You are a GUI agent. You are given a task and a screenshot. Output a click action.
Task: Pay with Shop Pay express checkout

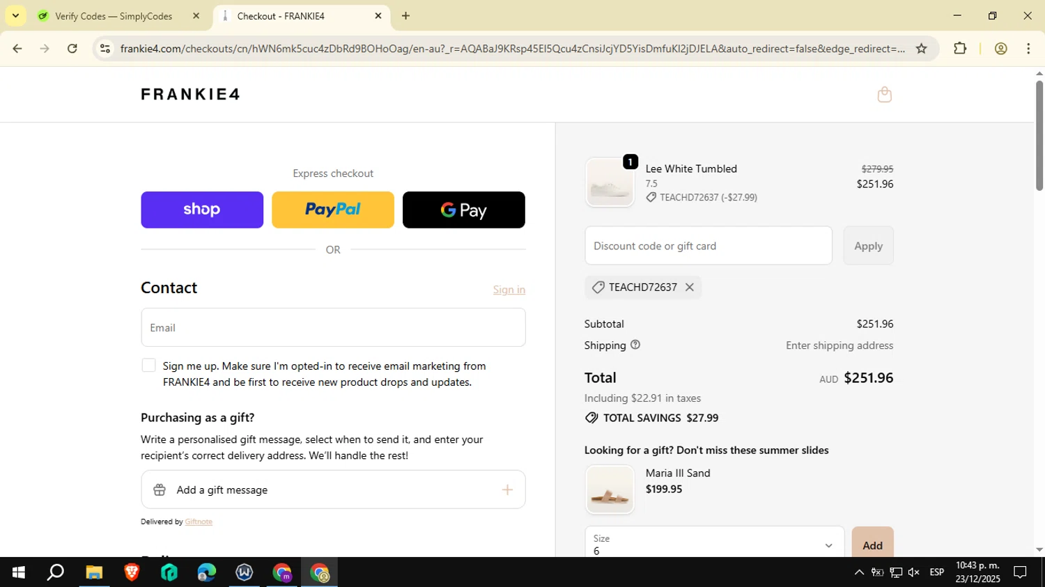202,210
